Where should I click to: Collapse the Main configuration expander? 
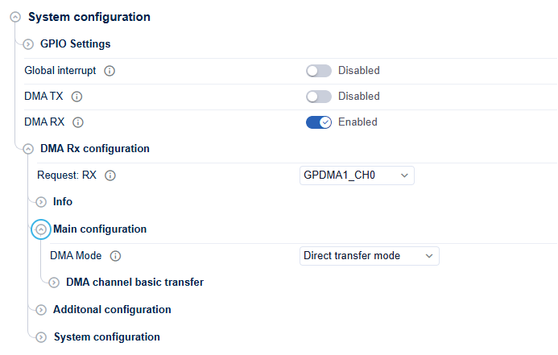41,229
